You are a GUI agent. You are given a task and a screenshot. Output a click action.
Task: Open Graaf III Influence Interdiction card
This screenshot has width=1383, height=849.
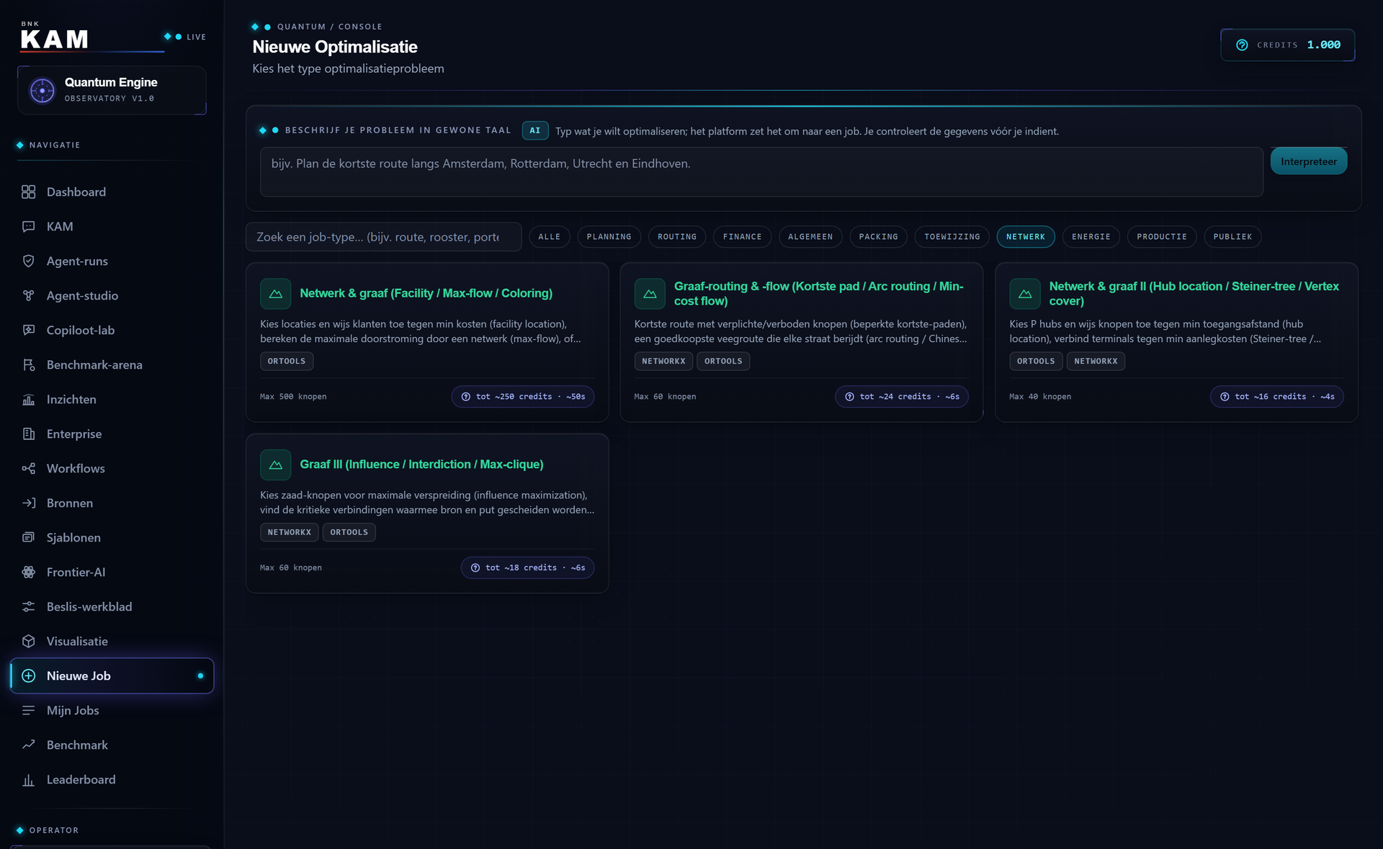427,513
